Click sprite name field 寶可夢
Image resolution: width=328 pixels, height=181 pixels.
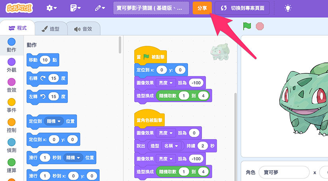coord(284,172)
